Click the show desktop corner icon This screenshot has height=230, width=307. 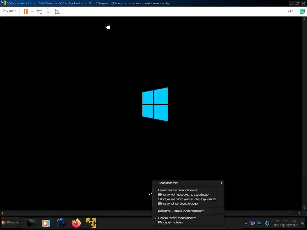[x=303, y=223]
